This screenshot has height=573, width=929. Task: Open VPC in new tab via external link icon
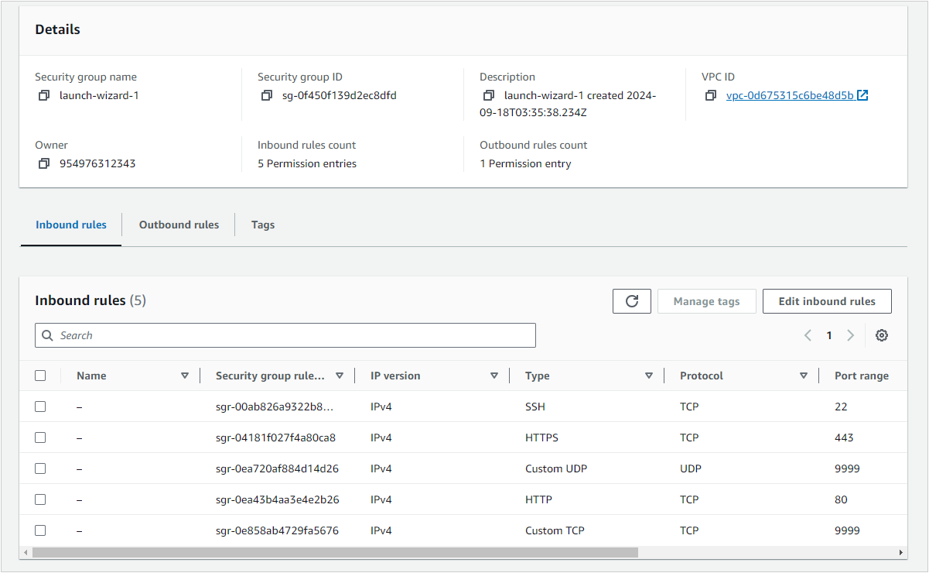[864, 95]
